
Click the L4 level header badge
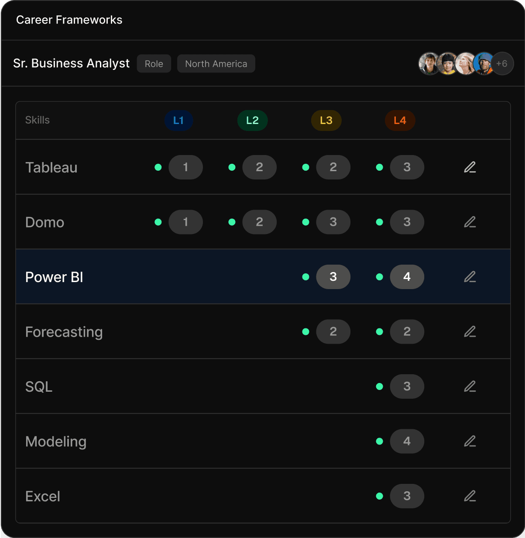point(400,121)
